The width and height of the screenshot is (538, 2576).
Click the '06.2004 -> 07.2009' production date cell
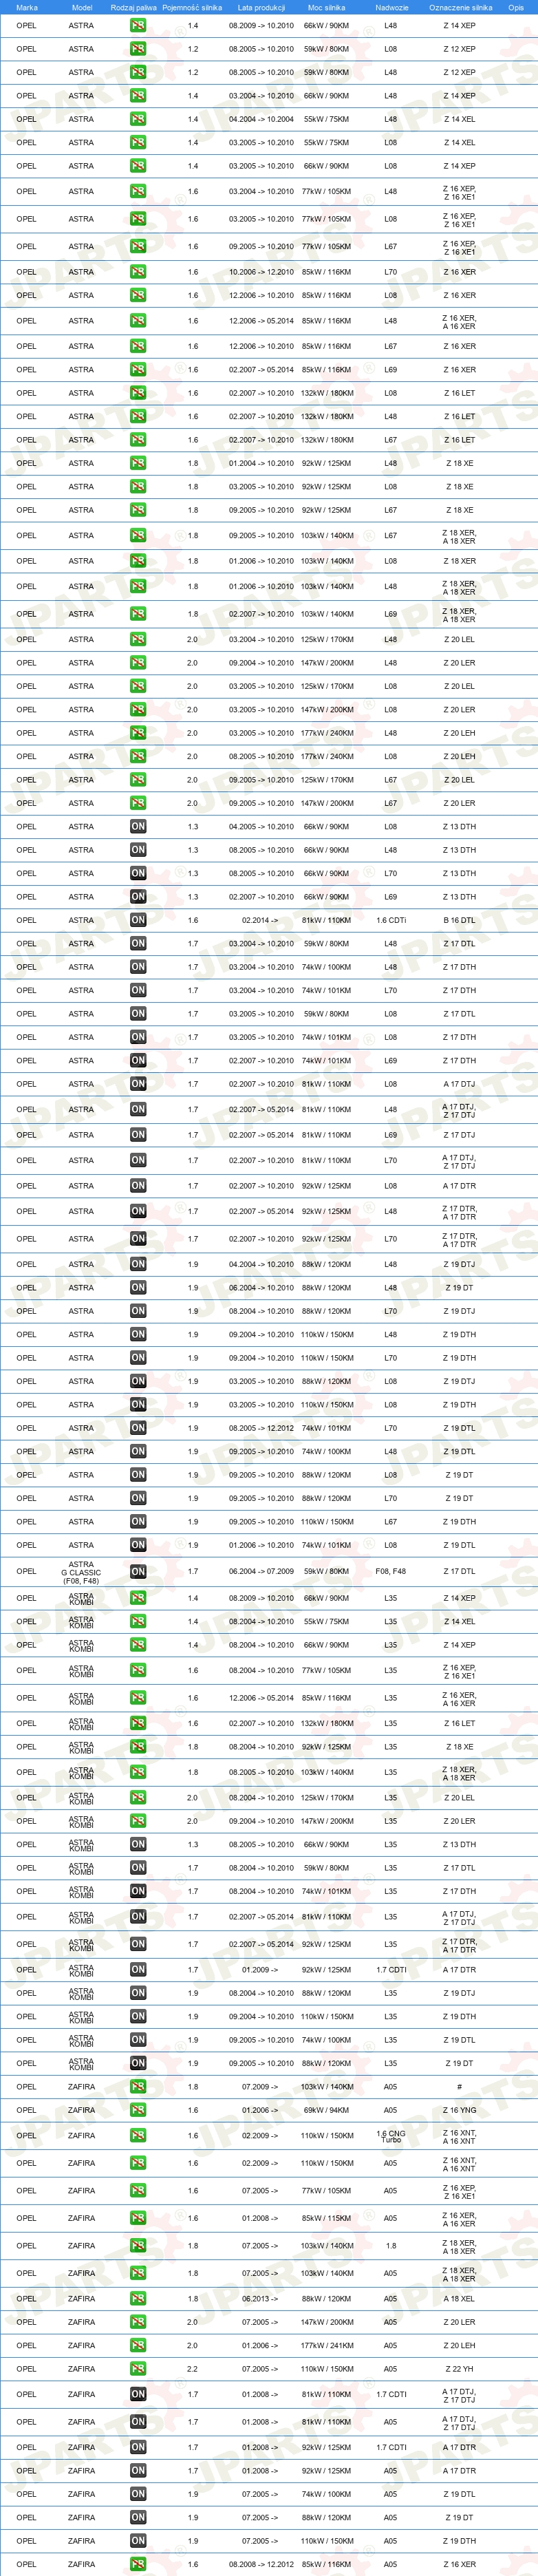261,1571
